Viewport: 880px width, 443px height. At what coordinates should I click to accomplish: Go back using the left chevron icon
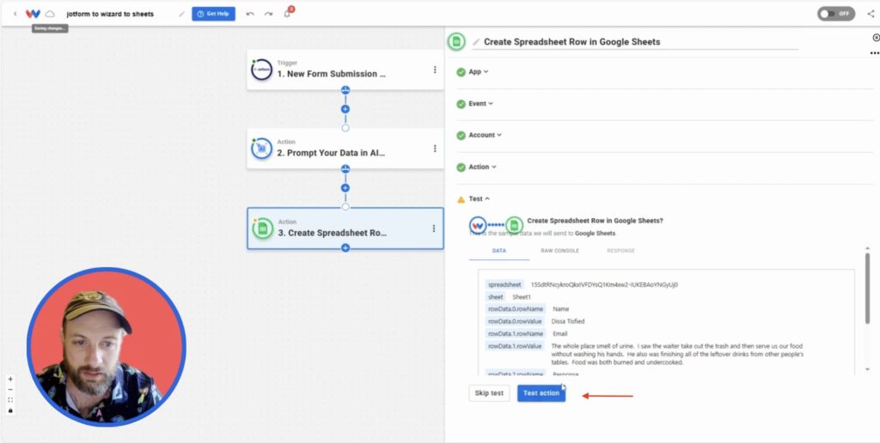click(x=15, y=14)
